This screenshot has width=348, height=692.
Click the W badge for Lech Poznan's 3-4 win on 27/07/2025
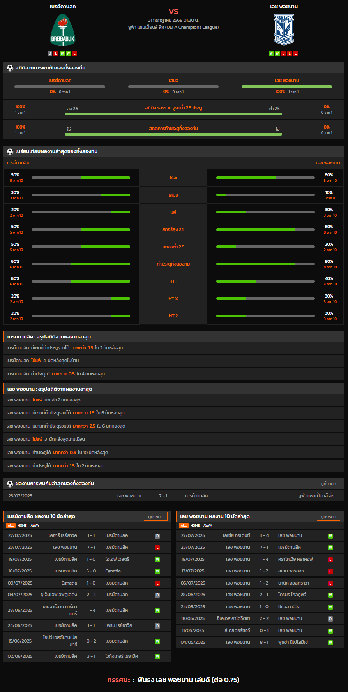pyautogui.click(x=330, y=536)
